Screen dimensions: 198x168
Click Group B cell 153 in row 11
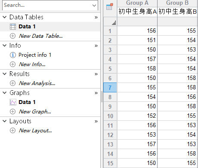pos(177,125)
